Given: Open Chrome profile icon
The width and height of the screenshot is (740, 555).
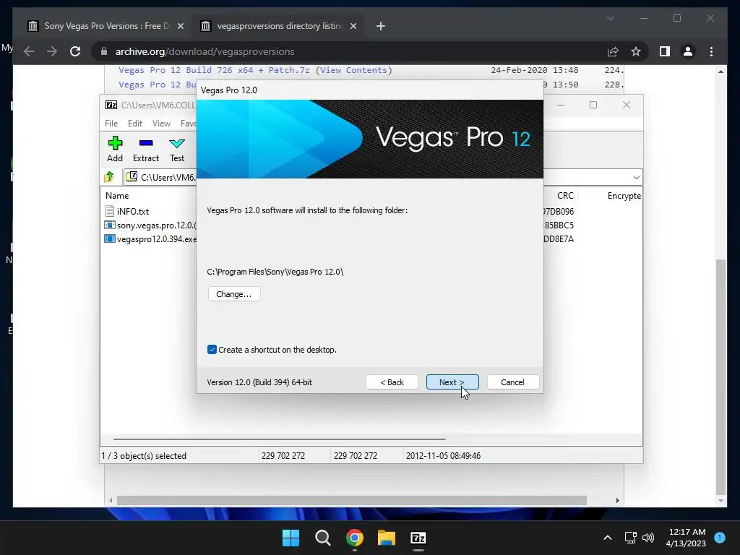Looking at the screenshot, I should (x=688, y=51).
